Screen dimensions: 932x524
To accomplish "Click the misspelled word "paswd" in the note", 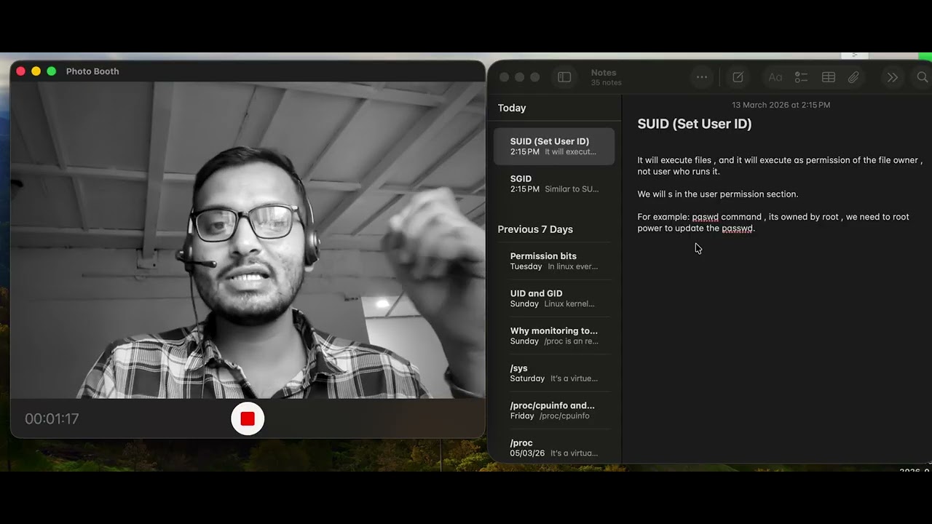I will 705,217.
